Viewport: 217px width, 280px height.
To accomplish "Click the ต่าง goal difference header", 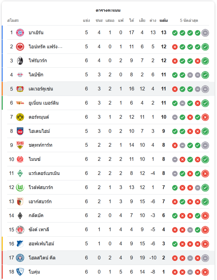I will click(x=153, y=20).
